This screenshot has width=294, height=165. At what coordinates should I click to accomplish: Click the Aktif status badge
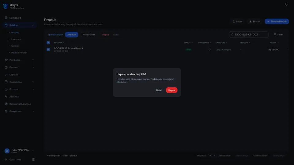(x=188, y=50)
